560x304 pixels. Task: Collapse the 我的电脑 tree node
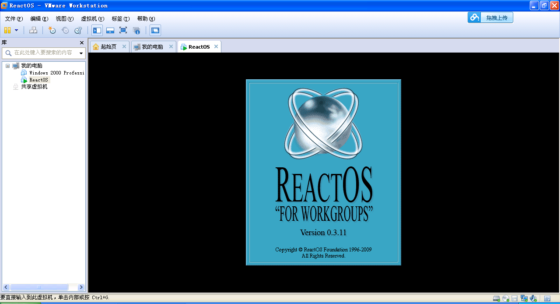[7, 66]
